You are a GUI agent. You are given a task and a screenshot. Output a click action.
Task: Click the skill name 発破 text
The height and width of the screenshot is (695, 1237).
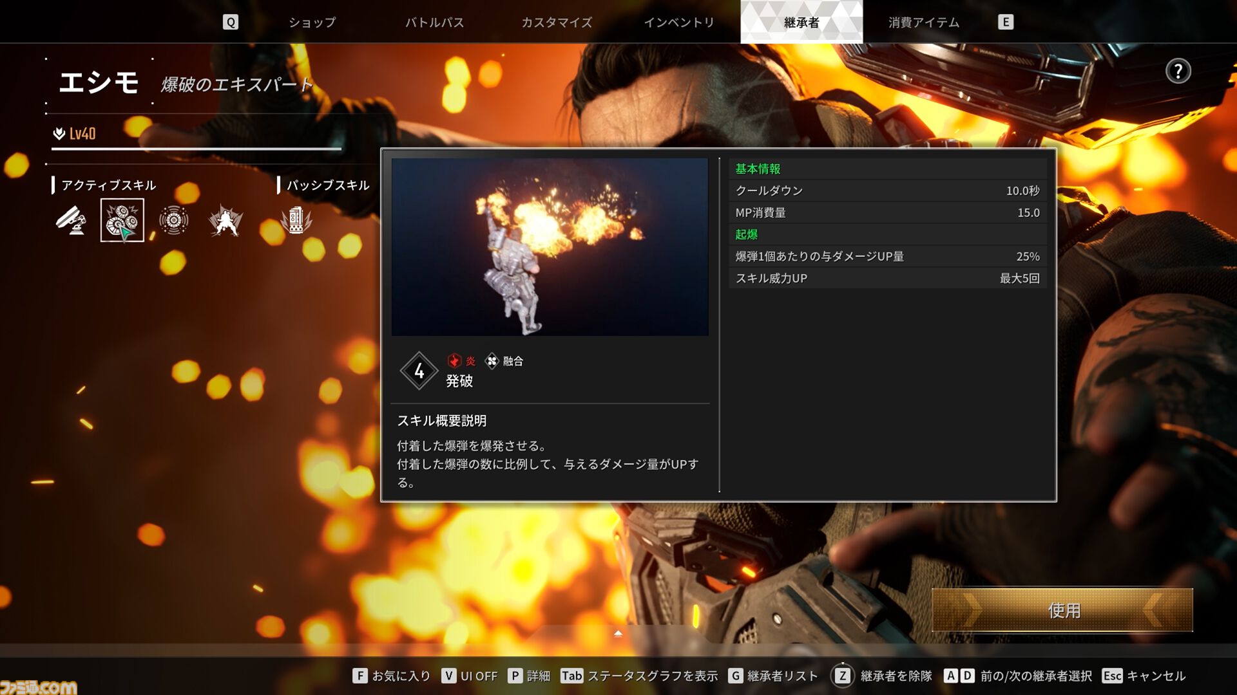coord(459,381)
